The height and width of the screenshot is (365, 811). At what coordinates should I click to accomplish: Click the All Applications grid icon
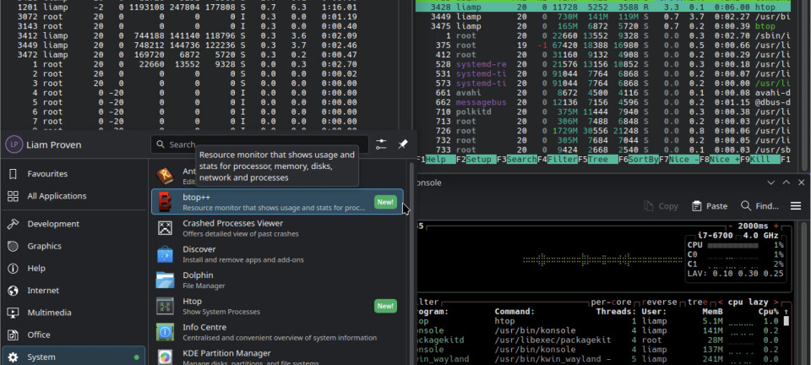14,196
